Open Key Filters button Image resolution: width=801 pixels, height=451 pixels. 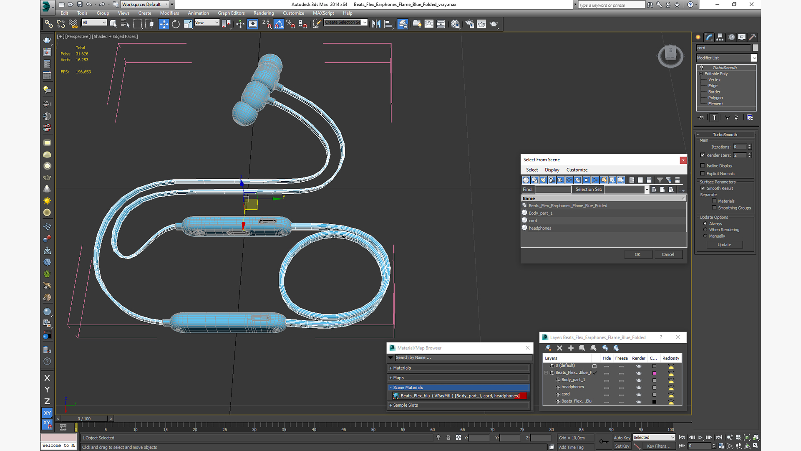659,446
